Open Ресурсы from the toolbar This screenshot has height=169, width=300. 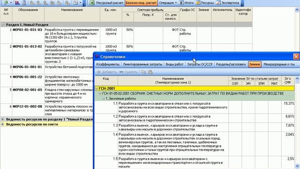tap(205, 3)
